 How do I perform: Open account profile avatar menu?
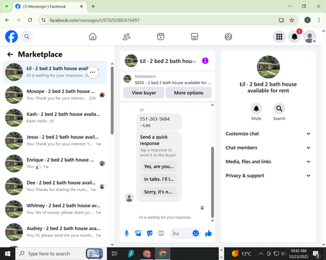pyautogui.click(x=310, y=36)
